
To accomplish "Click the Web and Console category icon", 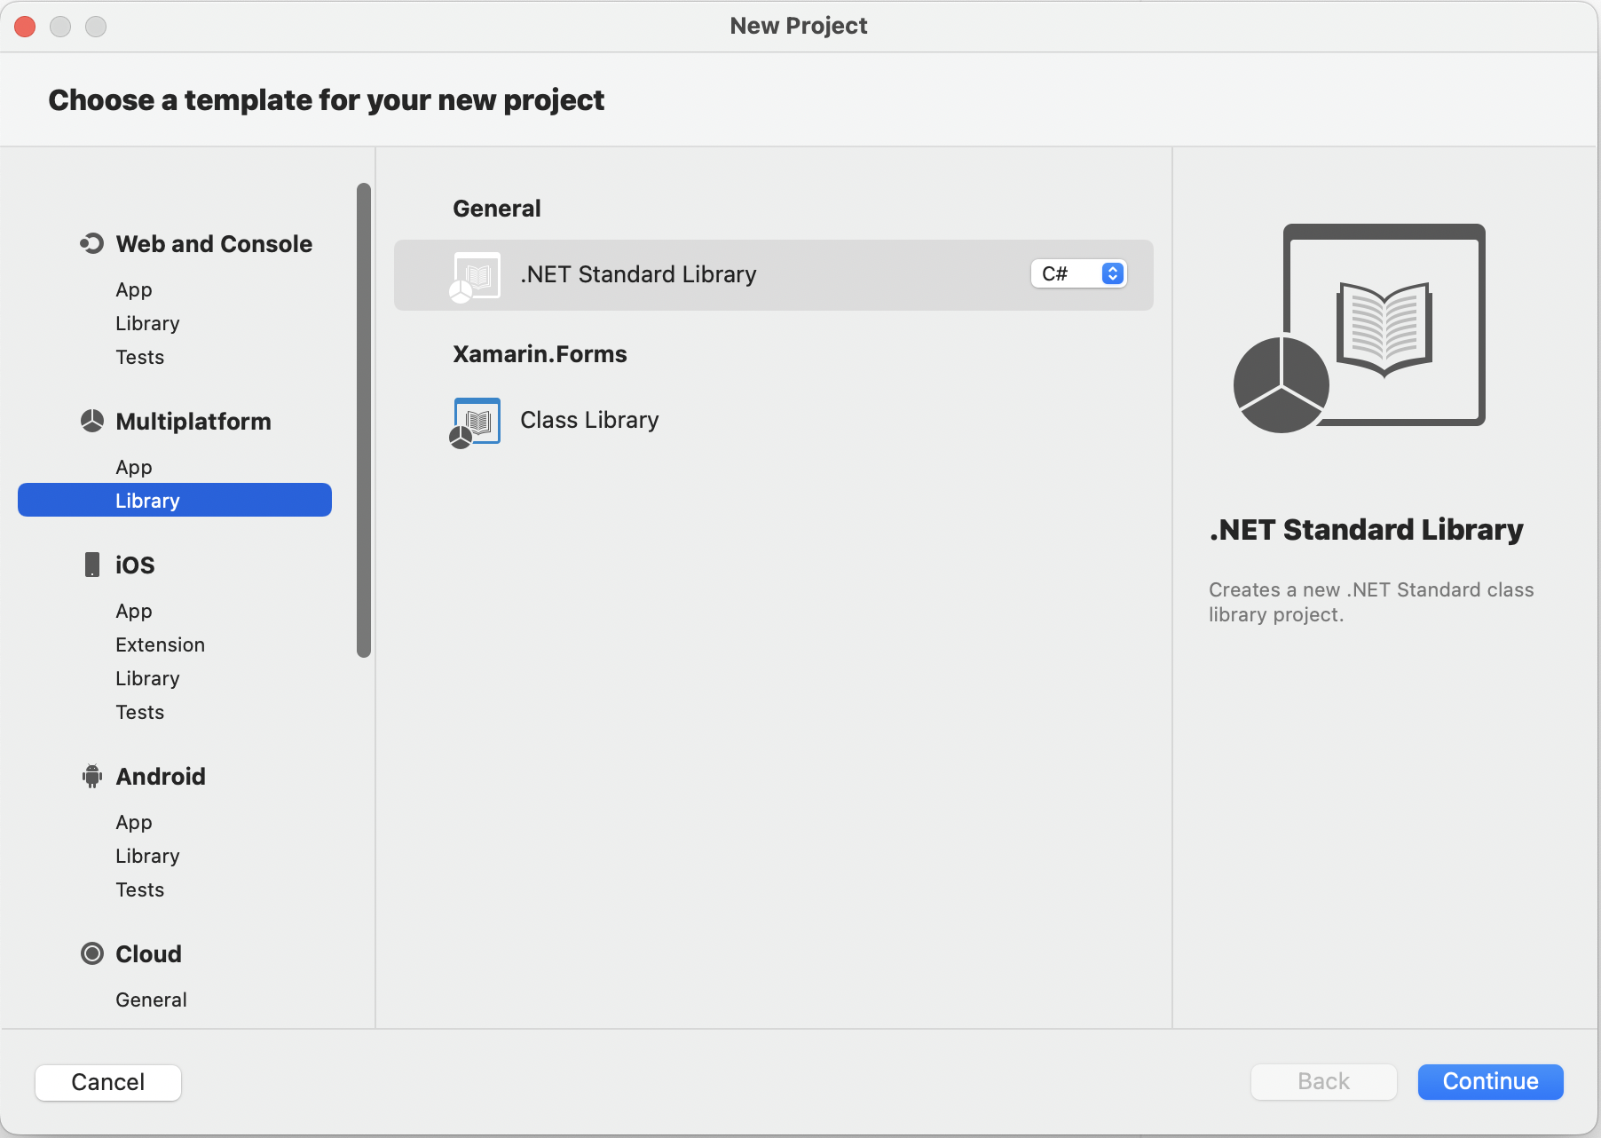I will click(92, 243).
